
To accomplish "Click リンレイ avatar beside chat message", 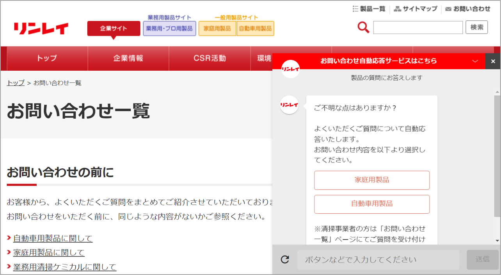I will (x=289, y=105).
